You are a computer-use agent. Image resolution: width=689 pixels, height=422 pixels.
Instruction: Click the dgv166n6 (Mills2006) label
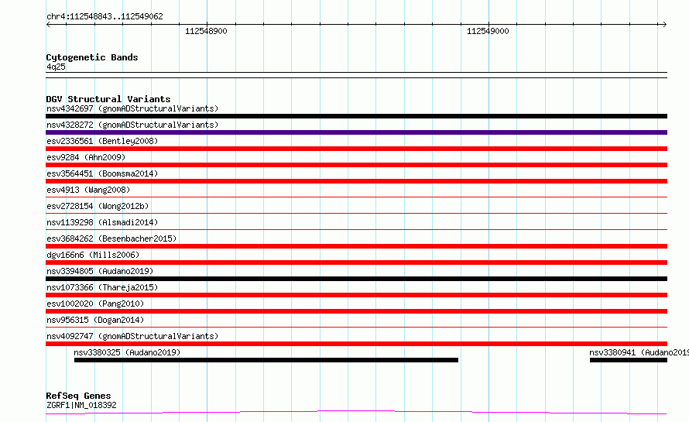(x=93, y=255)
